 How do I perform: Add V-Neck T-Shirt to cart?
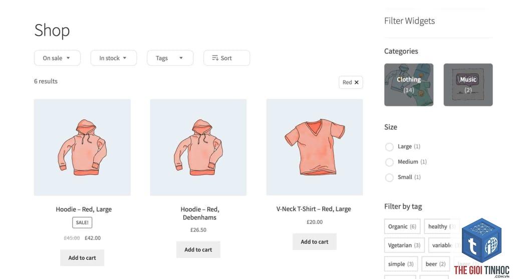(x=315, y=242)
